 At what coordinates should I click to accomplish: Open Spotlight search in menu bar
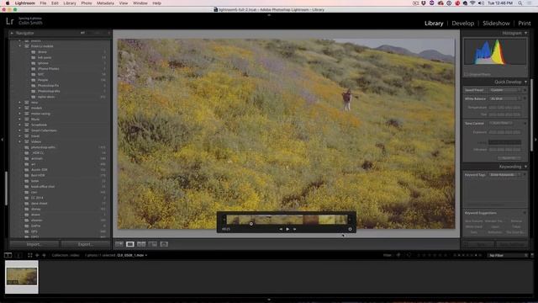(x=520, y=3)
